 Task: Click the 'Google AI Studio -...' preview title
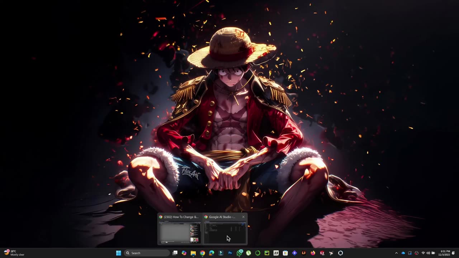222,217
